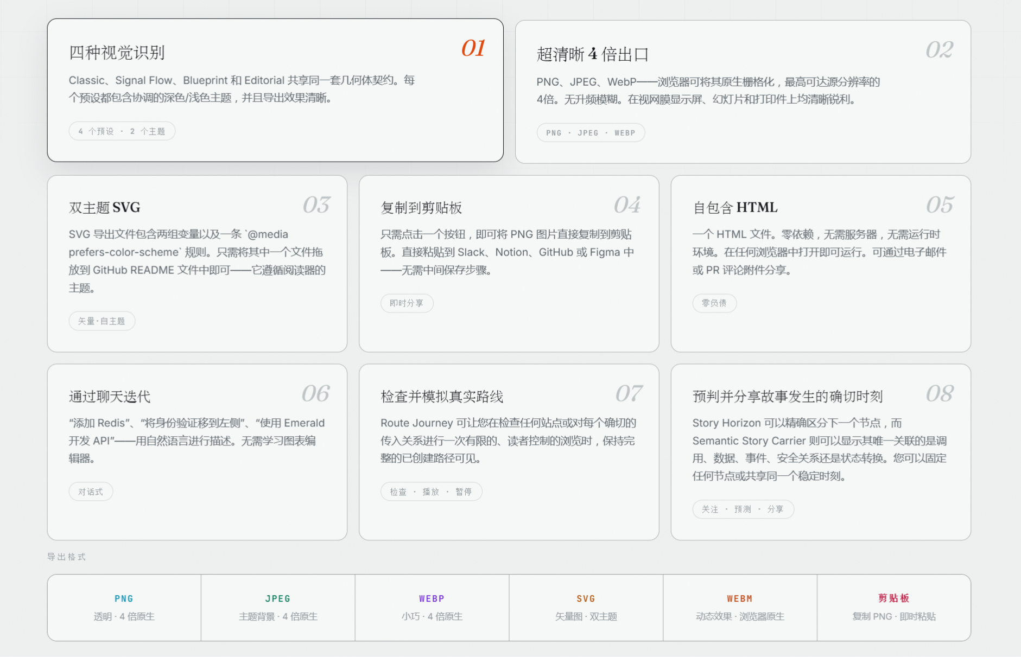Click the Route Journey description paragraph

(509, 441)
